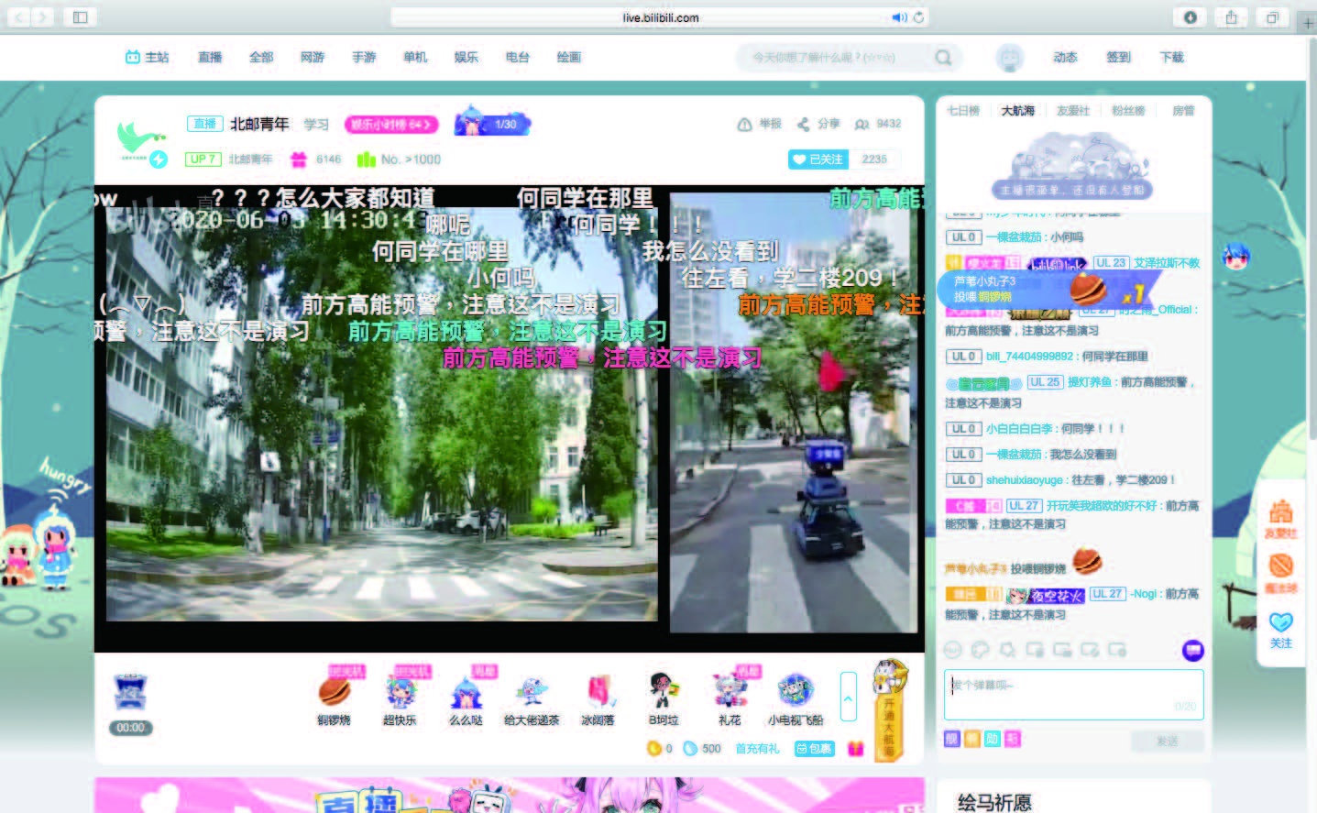Image resolution: width=1317 pixels, height=813 pixels.
Task: Open the treasure chest with 00:00 timer
Action: coord(130,693)
